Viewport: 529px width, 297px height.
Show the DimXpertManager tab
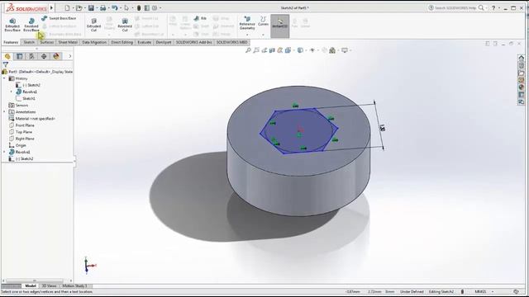pos(44,56)
